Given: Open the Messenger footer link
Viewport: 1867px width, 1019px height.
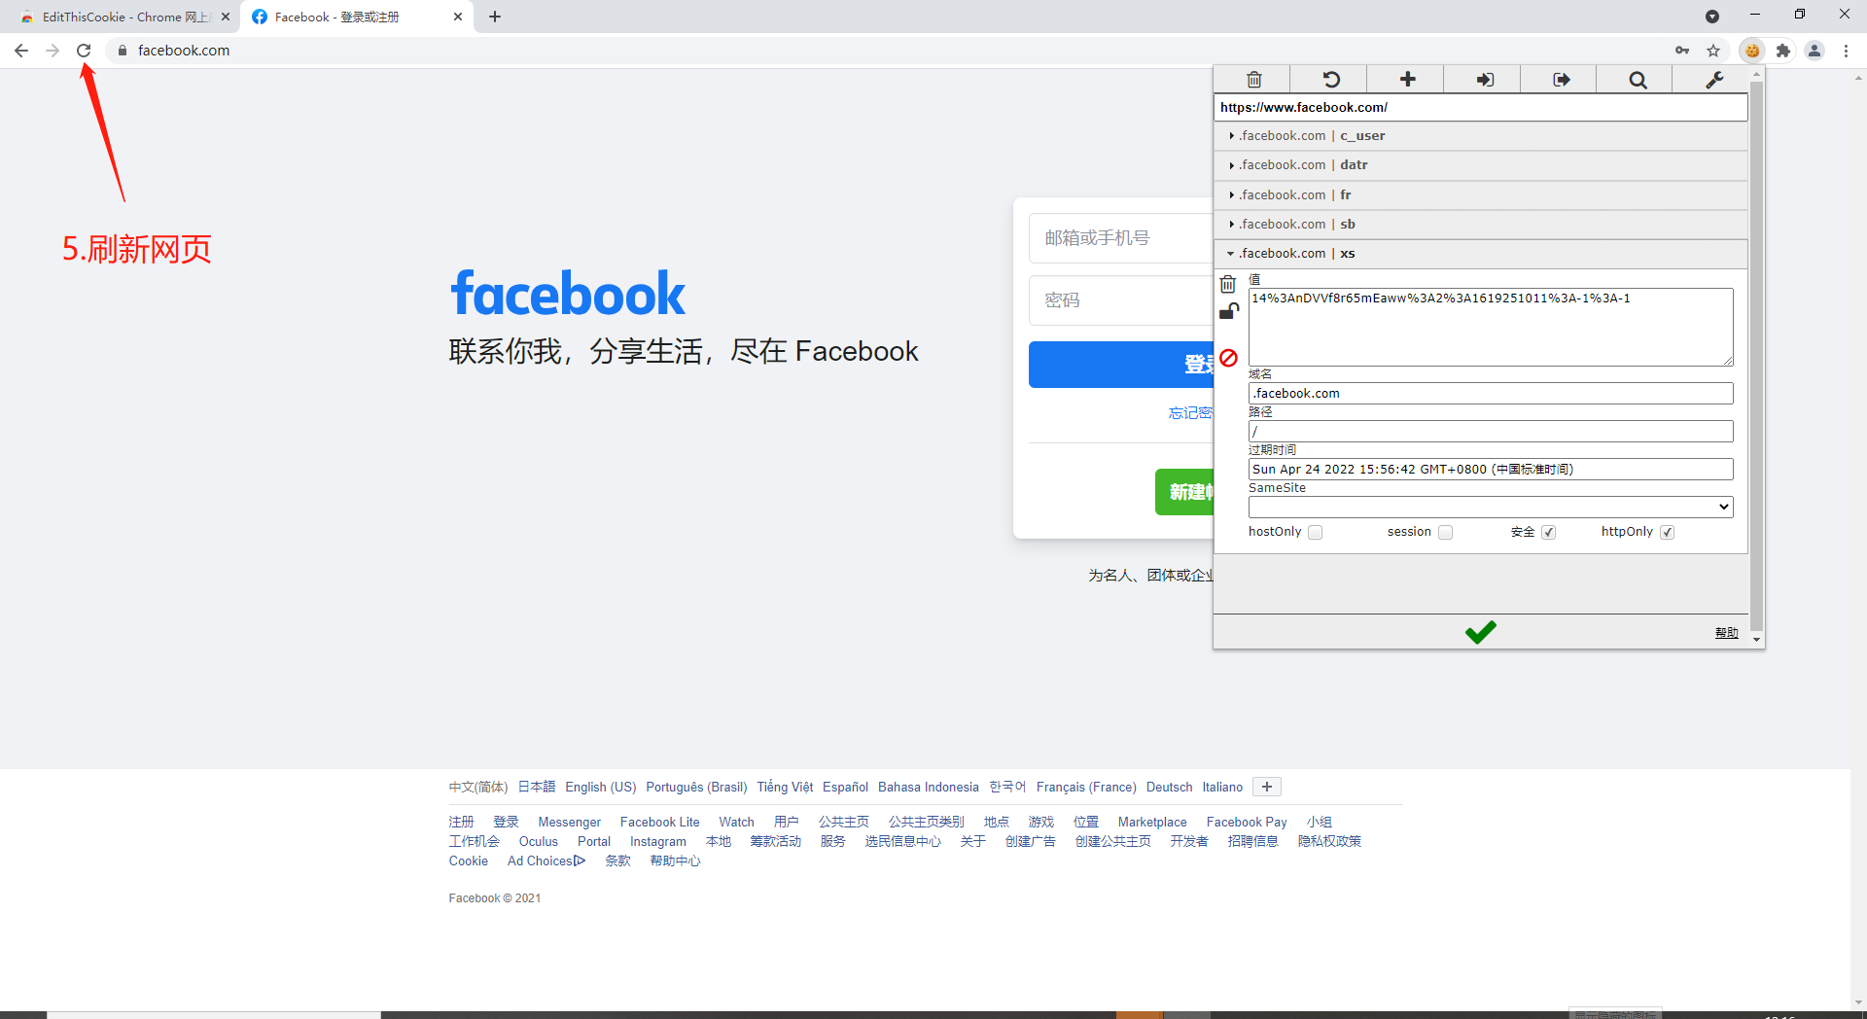Looking at the screenshot, I should 569,822.
